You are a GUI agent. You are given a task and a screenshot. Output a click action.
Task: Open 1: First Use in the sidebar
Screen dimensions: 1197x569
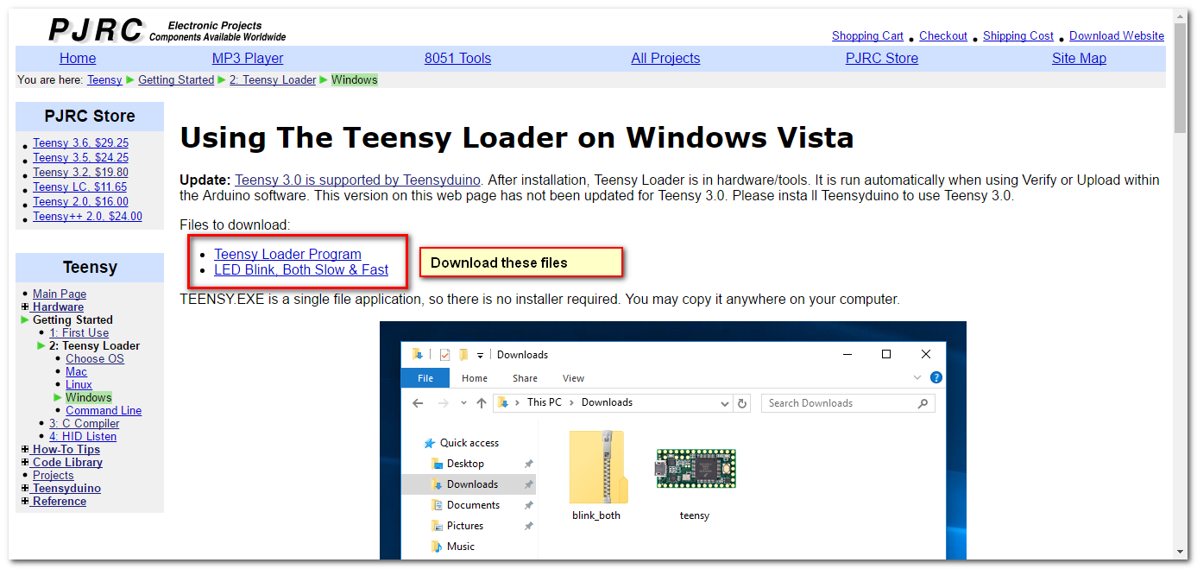79,332
